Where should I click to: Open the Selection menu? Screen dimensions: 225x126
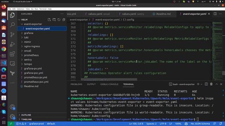[x=20, y=9]
